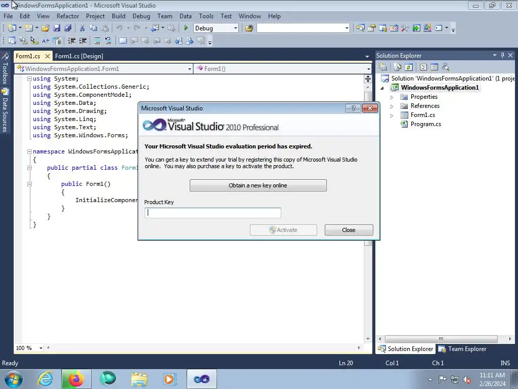Image resolution: width=518 pixels, height=389 pixels.
Task: Click the View Code icon in Solution Explorer
Action: (423, 67)
